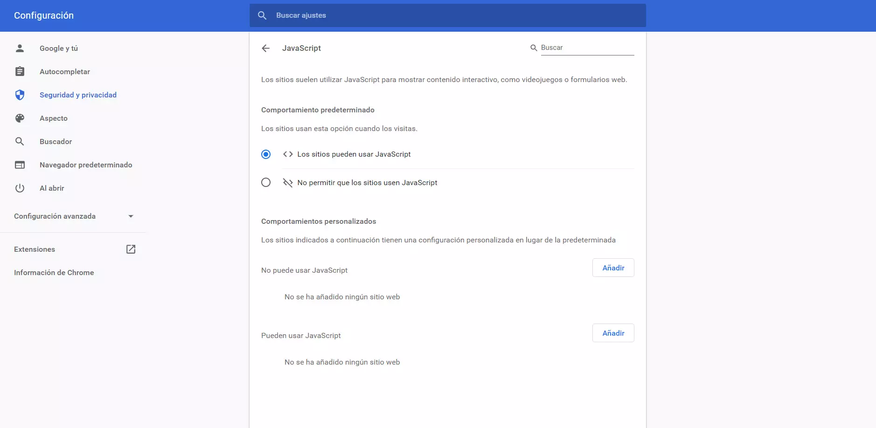Screen dimensions: 876x428
Task: Select the Al abrir power icon
Action: click(x=20, y=188)
